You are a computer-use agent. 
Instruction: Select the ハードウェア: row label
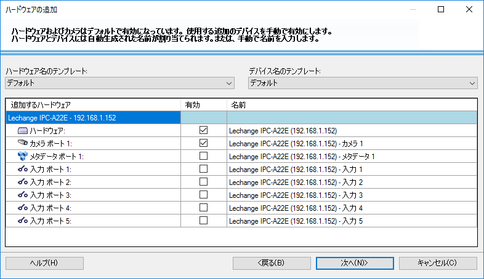click(47, 131)
